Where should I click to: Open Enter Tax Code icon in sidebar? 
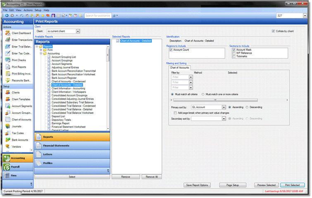8,53
